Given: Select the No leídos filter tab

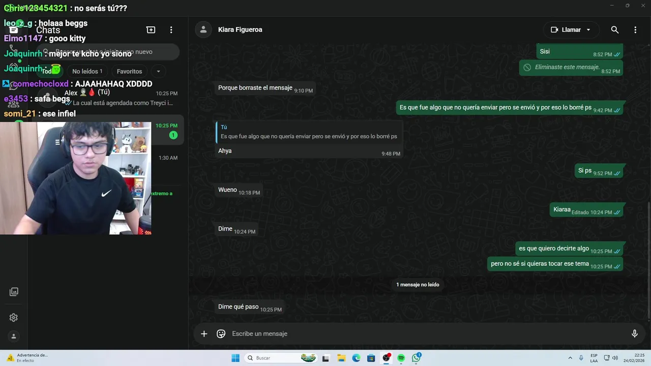Looking at the screenshot, I should [x=87, y=71].
